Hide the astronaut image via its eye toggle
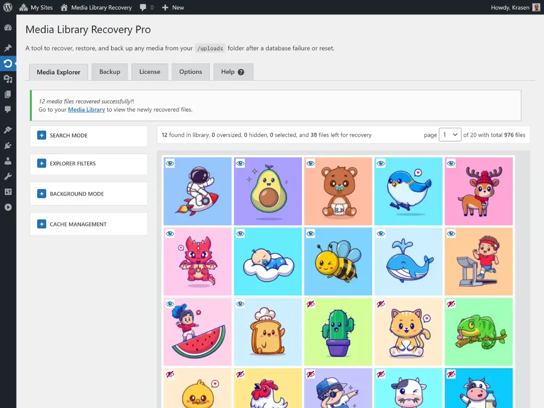 (x=169, y=163)
